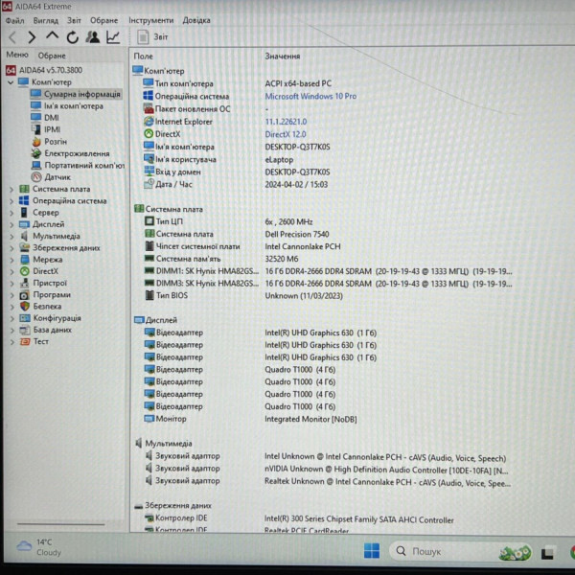Open the graph chart toolbar icon
The image size is (575, 575).
pyautogui.click(x=113, y=37)
